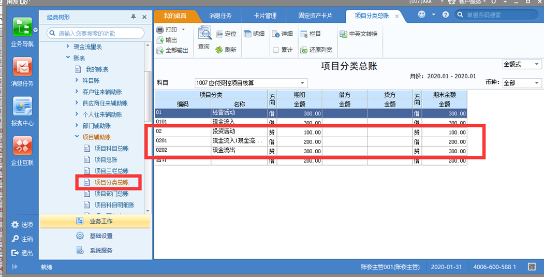Image resolution: width=544 pixels, height=277 pixels.
Task: Open the 消息任务 sidebar icon
Action: click(x=23, y=67)
